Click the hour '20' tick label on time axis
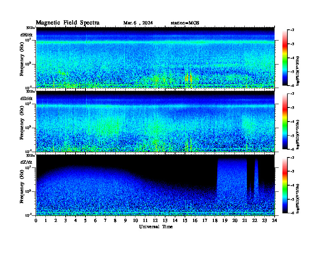 pos(235,221)
